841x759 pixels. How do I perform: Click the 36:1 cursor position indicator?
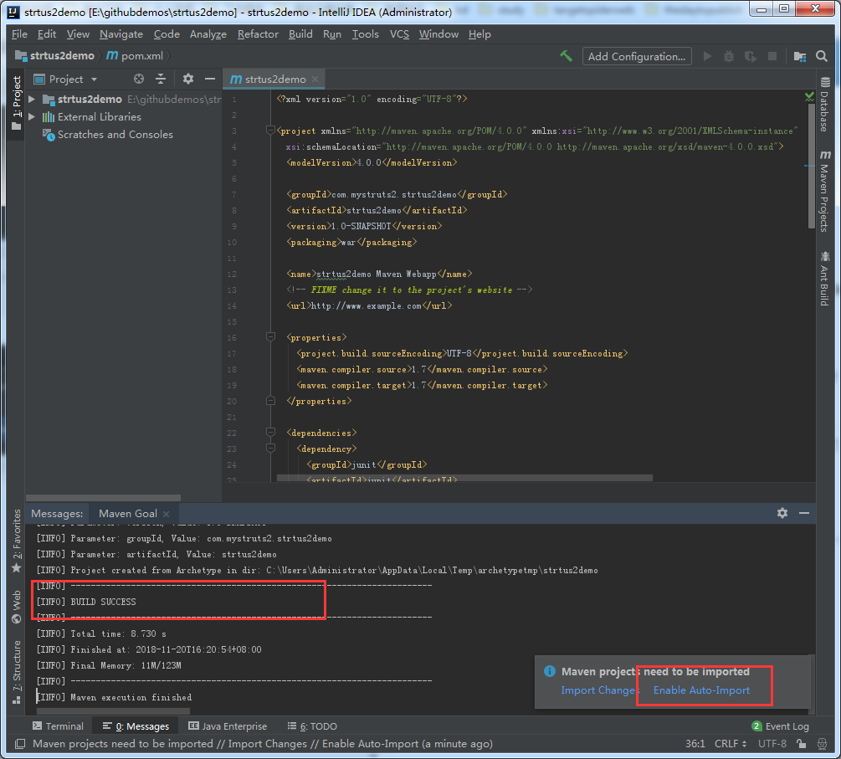tap(695, 743)
